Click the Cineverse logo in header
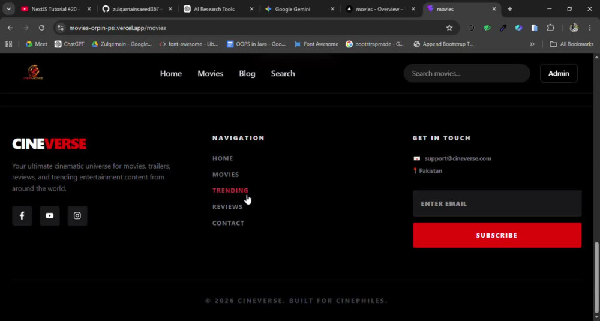 pyautogui.click(x=33, y=73)
